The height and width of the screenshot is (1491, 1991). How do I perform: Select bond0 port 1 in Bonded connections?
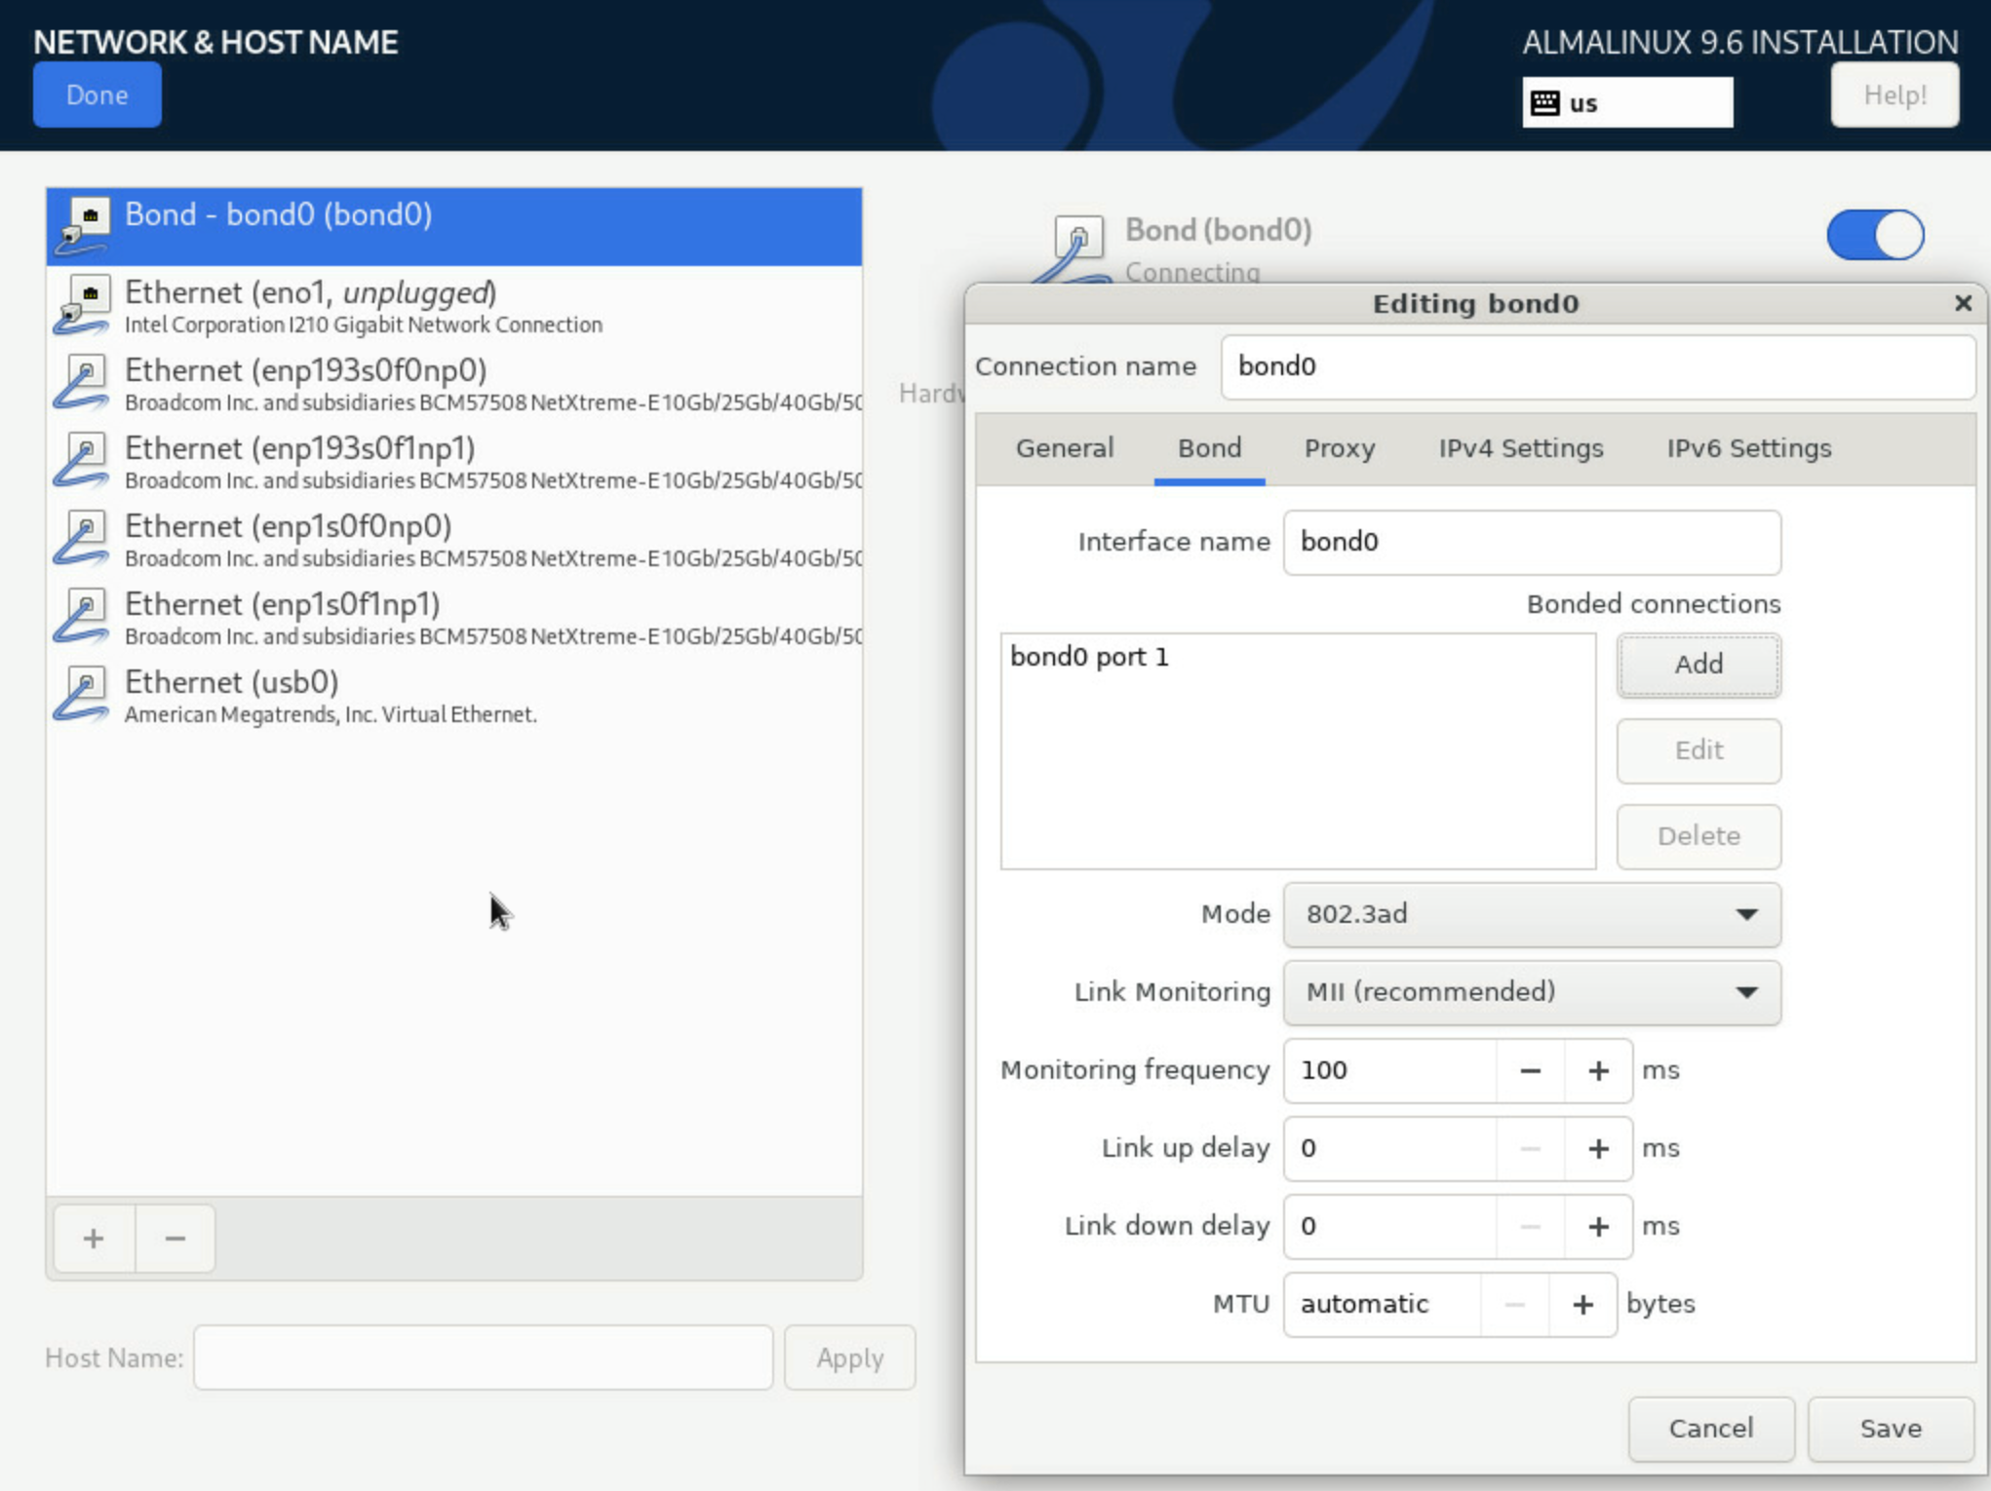point(1298,657)
